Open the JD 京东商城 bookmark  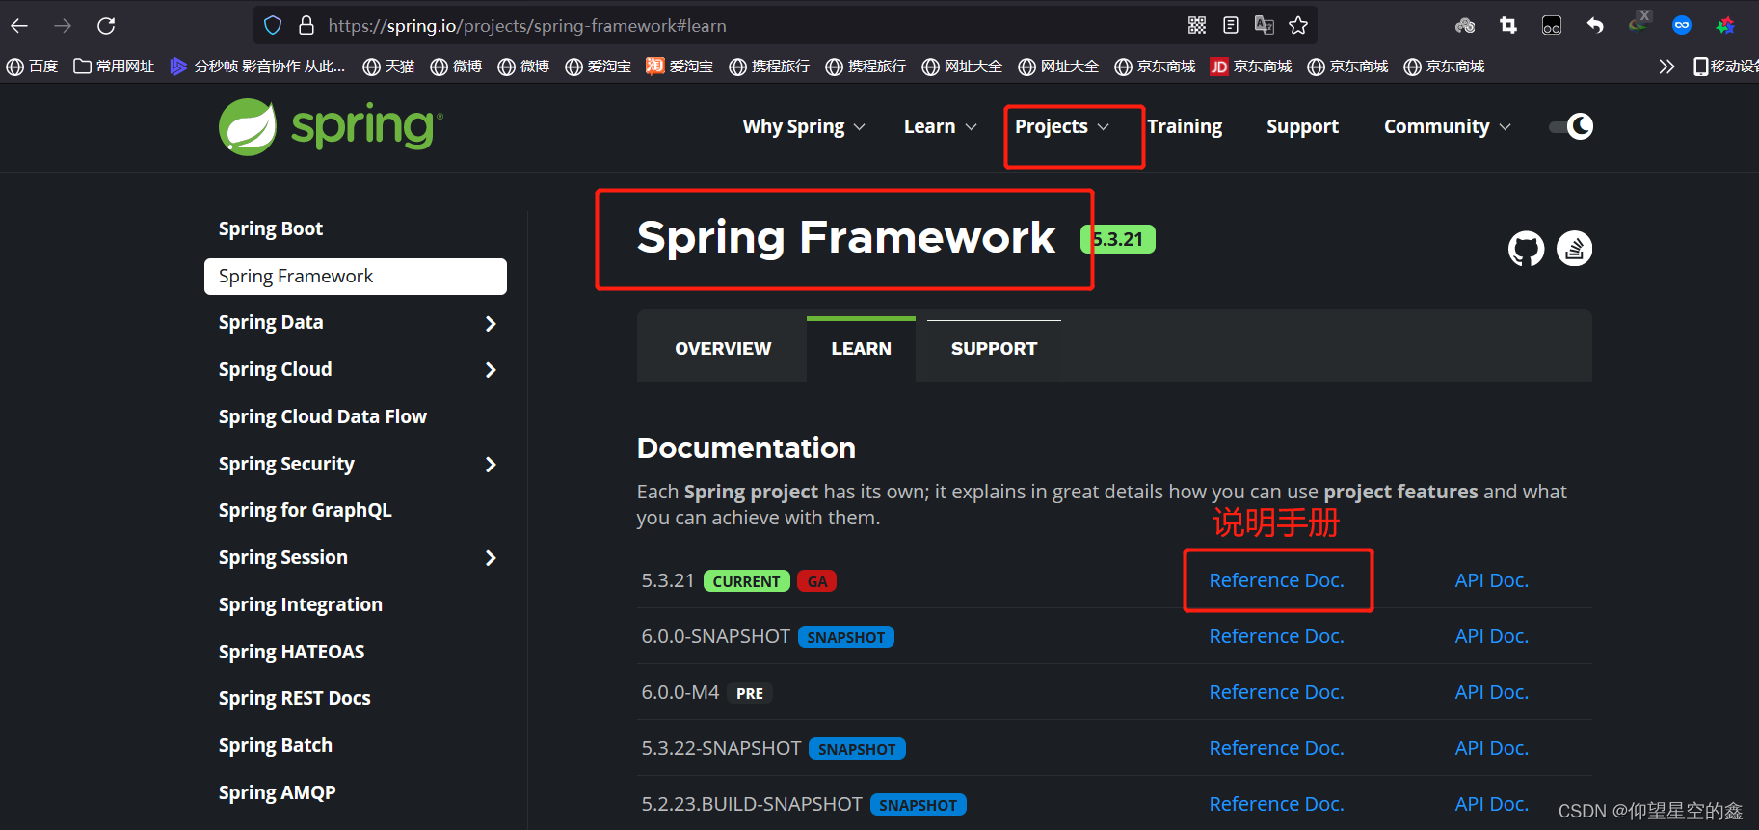pos(1251,67)
